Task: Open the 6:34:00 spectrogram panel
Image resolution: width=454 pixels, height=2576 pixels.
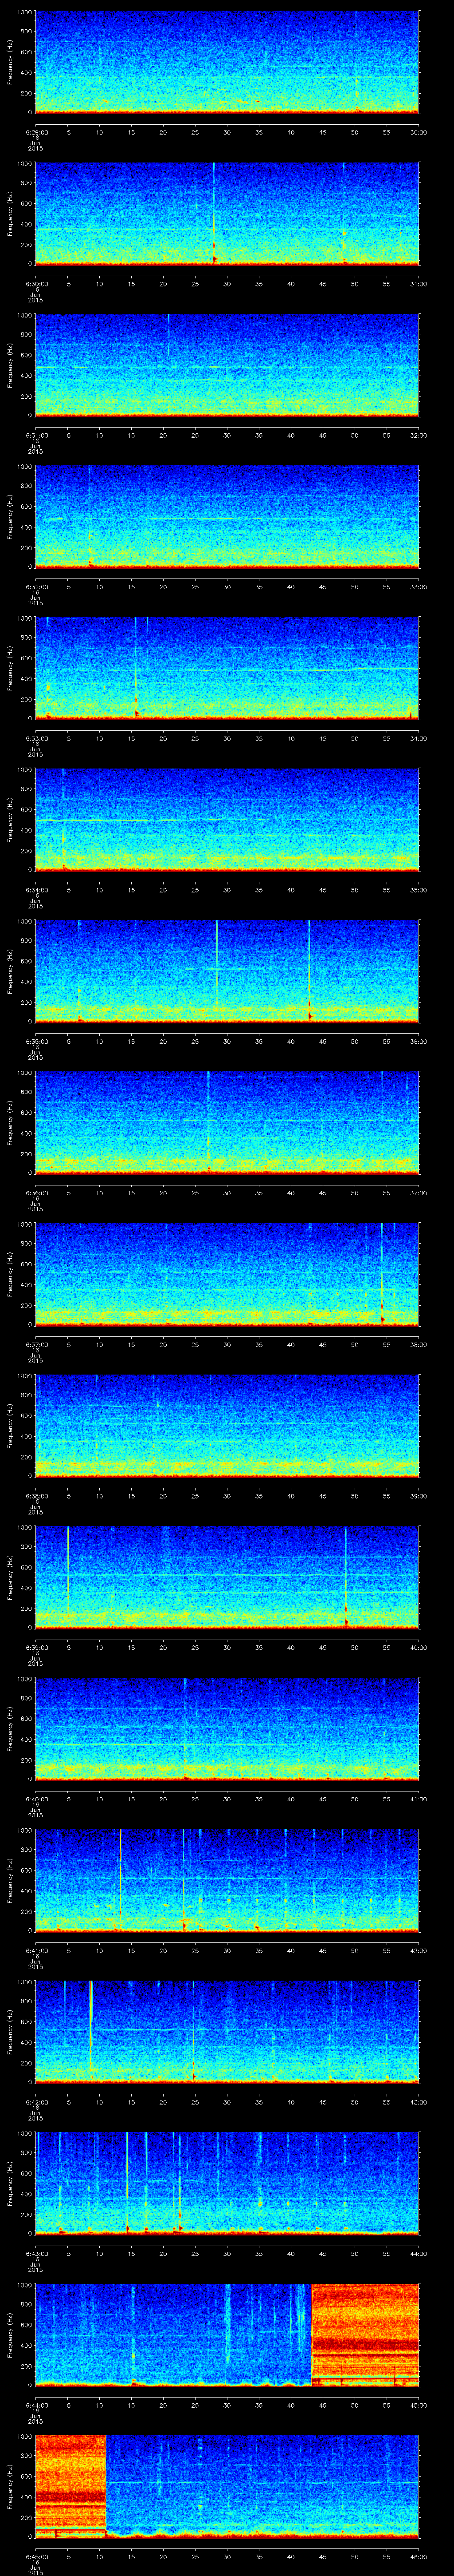Action: coord(227,819)
